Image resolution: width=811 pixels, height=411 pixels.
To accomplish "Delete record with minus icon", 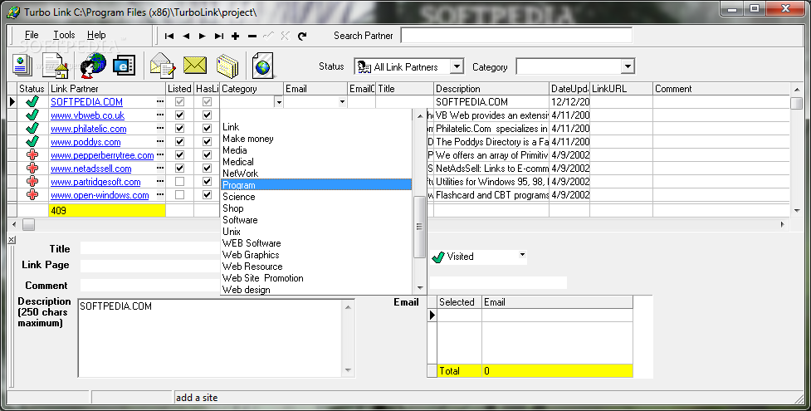I will pyautogui.click(x=252, y=36).
